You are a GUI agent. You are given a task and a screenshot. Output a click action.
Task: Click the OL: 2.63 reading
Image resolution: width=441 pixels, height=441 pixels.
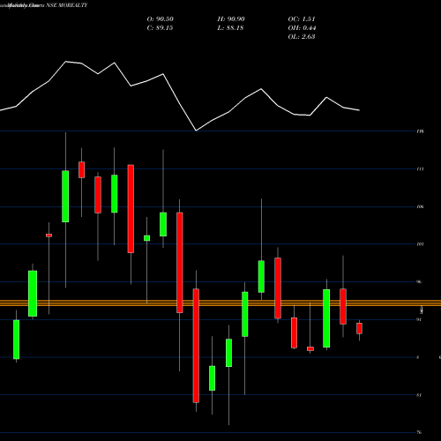pos(302,37)
